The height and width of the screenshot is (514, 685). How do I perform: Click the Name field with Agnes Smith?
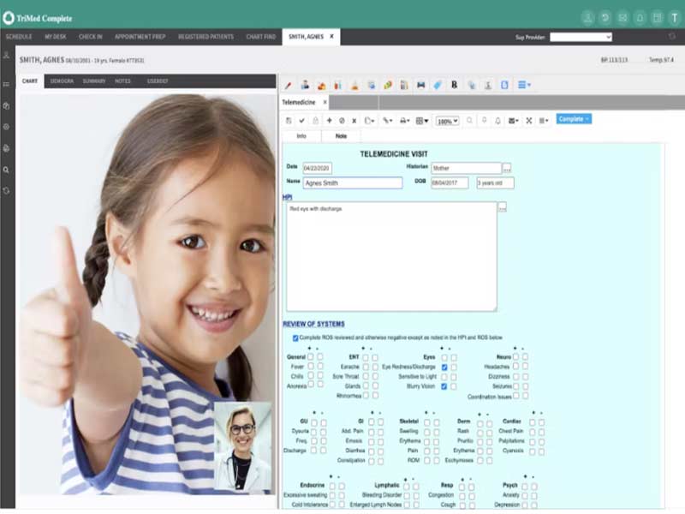(353, 183)
